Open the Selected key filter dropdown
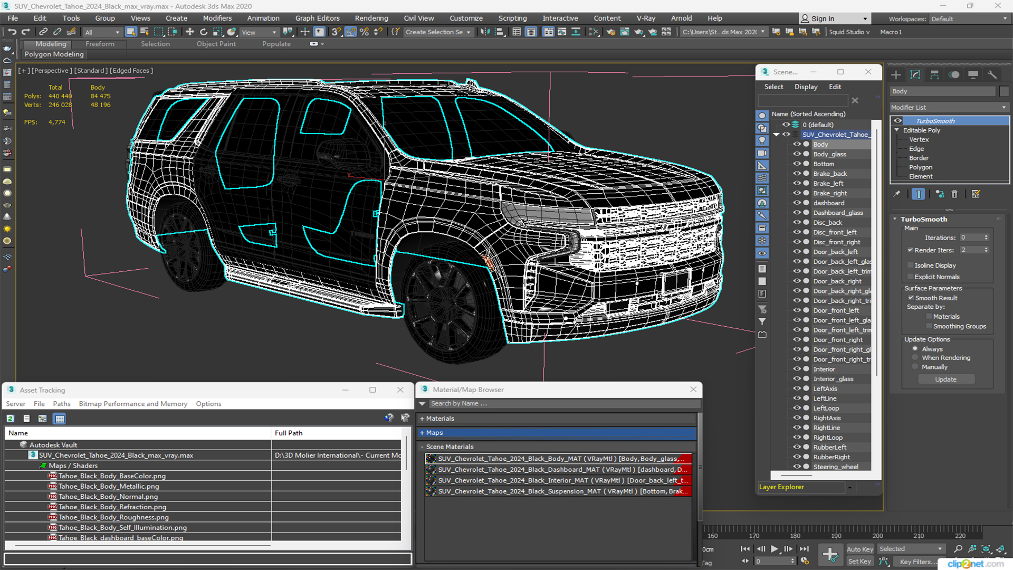This screenshot has width=1013, height=570. pyautogui.click(x=911, y=549)
